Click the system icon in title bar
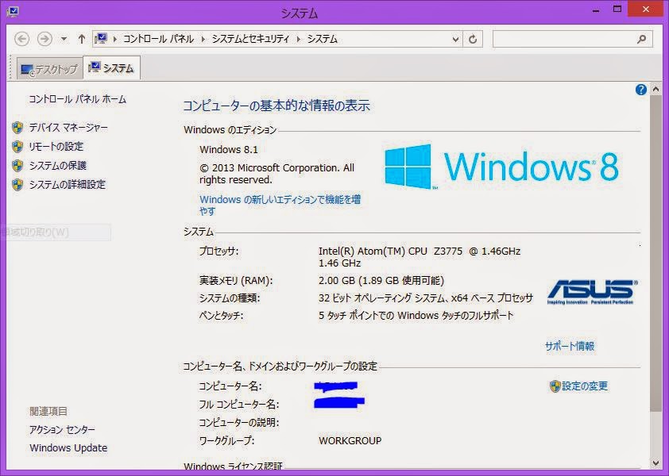 14,12
